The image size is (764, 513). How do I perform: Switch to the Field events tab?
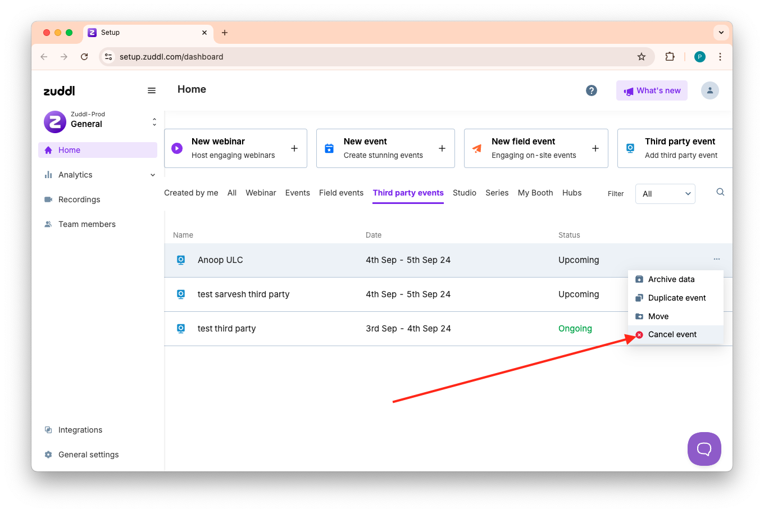(x=341, y=193)
